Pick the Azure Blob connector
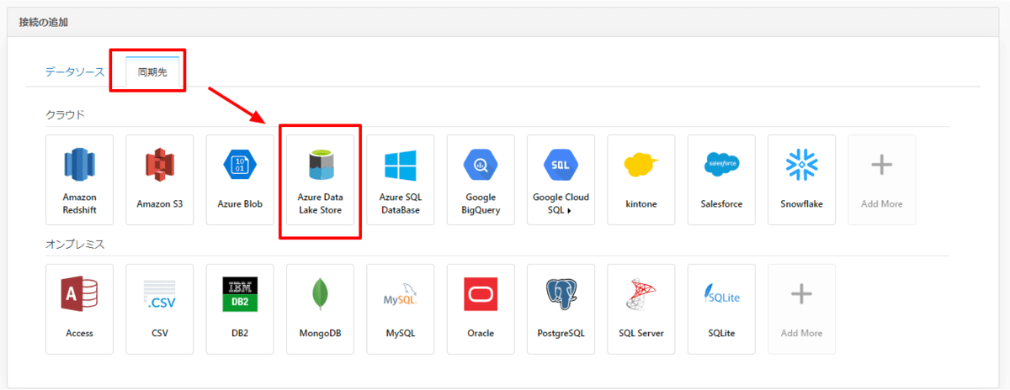Image resolution: width=1010 pixels, height=390 pixels. pos(240,180)
